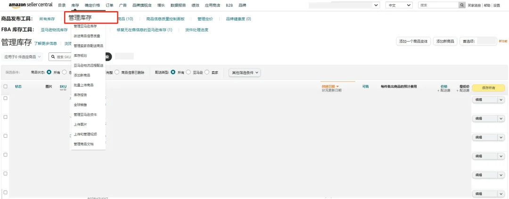Click the 添加新商品 button
This screenshot has width=509, height=199.
coord(445,41)
